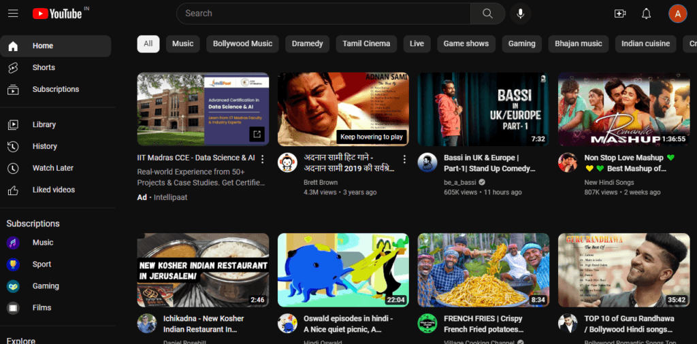Play the Adnan Sami video thumbnail
The width and height of the screenshot is (697, 344).
pyautogui.click(x=343, y=109)
